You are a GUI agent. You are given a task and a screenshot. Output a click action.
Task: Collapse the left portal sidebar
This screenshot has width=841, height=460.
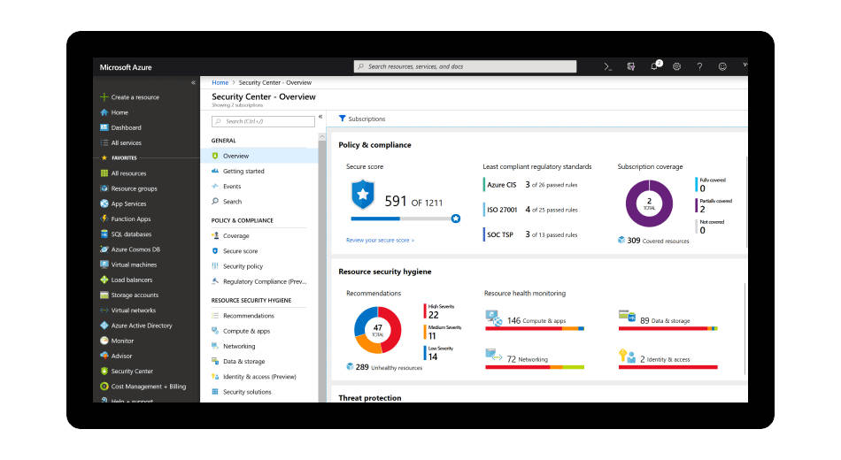[193, 82]
